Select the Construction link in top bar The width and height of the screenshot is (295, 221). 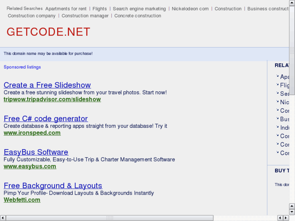[x=228, y=9]
